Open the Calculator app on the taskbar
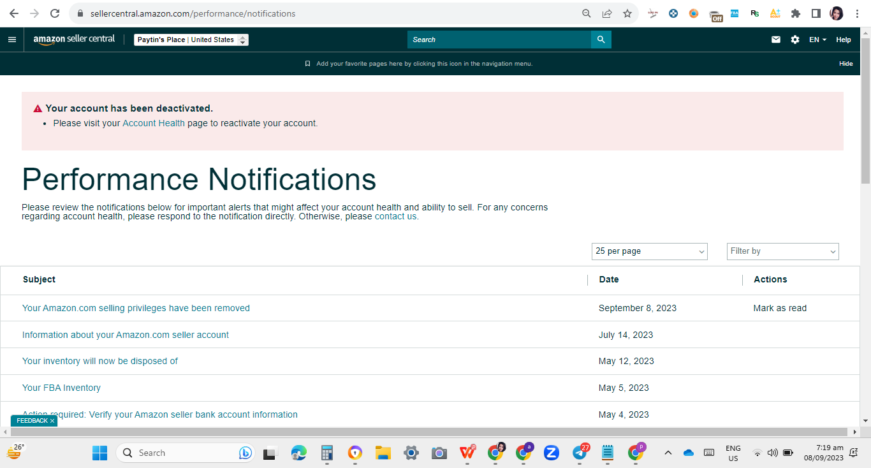The image size is (871, 468). (327, 453)
